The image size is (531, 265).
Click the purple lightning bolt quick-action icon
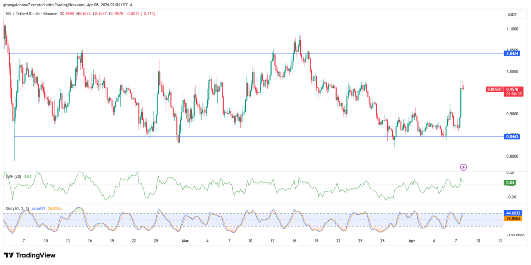pyautogui.click(x=463, y=167)
